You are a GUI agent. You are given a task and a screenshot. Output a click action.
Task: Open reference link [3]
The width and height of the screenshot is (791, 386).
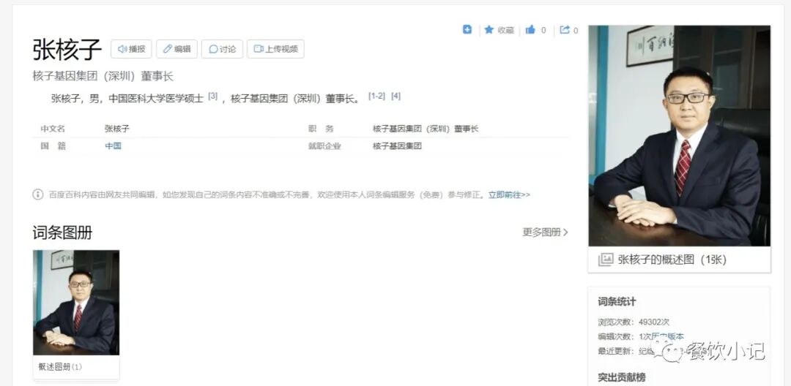[213, 96]
